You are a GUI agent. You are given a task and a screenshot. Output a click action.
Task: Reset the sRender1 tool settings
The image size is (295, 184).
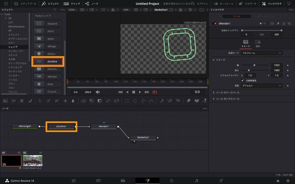290,24
